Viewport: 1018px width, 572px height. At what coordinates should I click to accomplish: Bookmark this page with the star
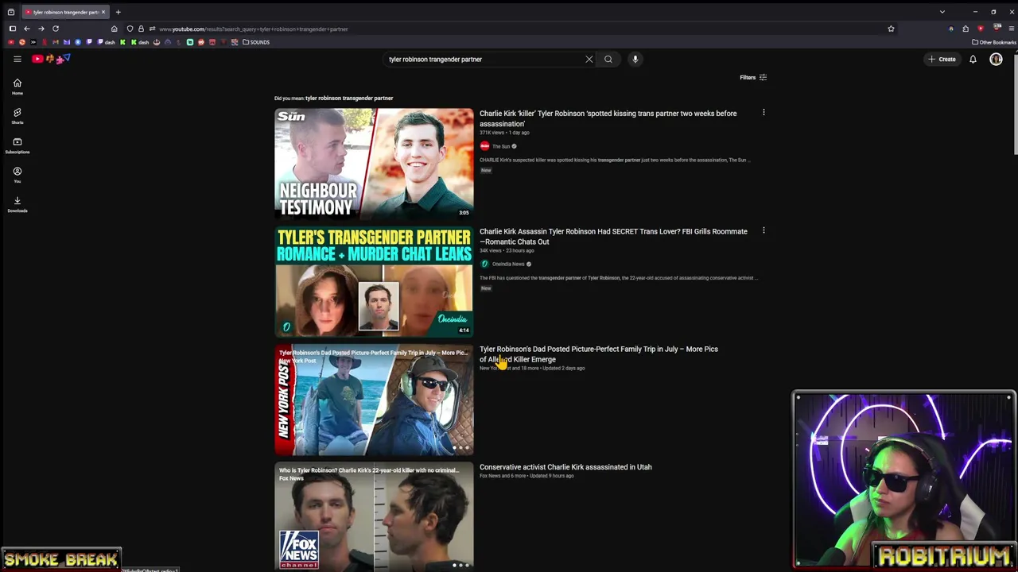click(891, 29)
